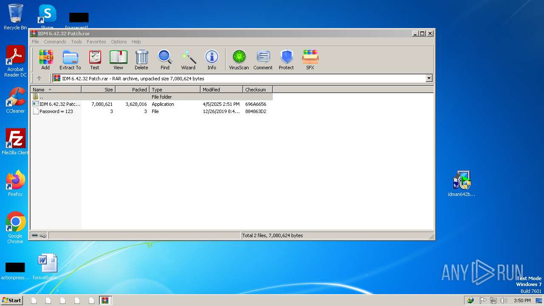Start VirusScan on the archive
The image size is (544, 306).
[x=239, y=59]
